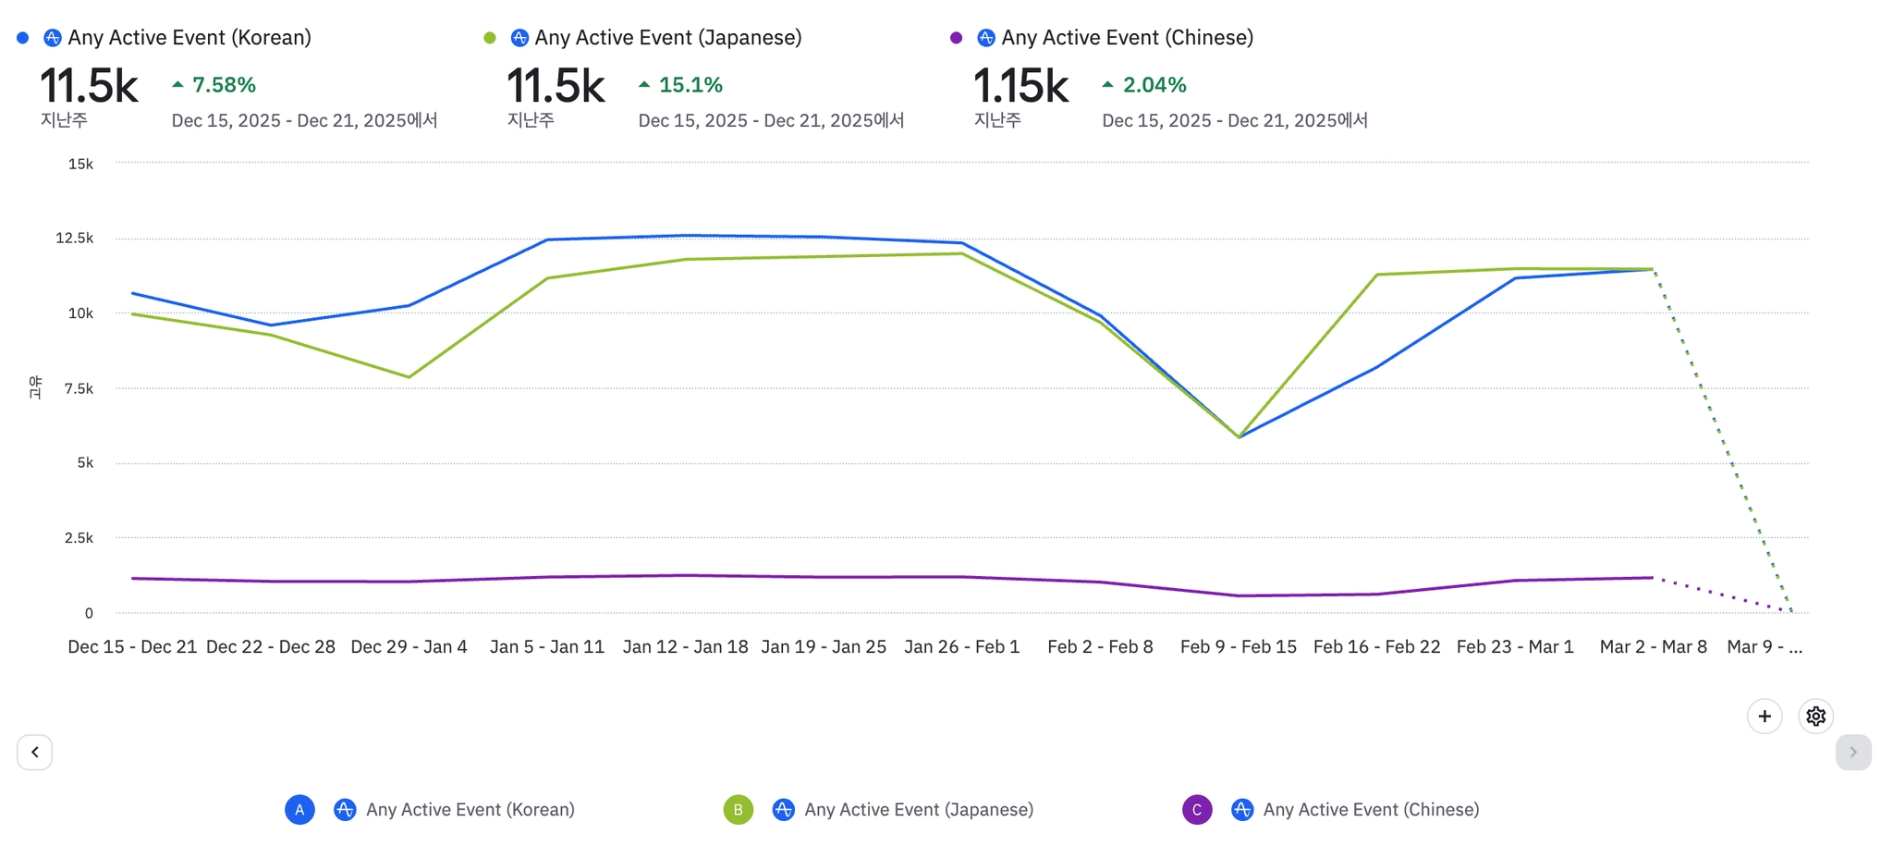This screenshot has width=1893, height=846.
Task: Click the green B badge in bottom legend
Action: [738, 810]
